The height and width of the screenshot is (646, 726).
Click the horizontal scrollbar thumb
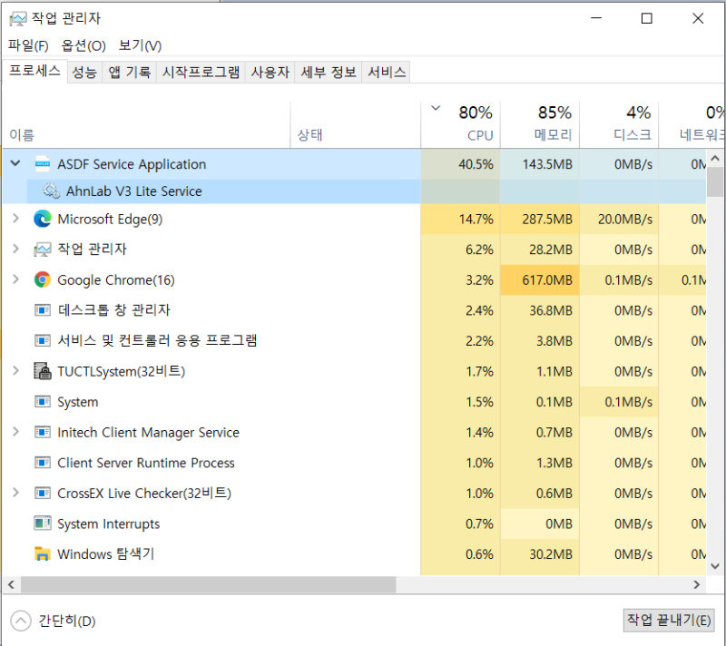[209, 584]
